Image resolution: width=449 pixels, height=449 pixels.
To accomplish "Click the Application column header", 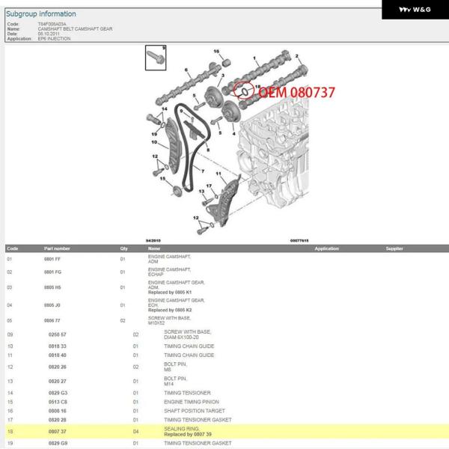I will pos(326,248).
